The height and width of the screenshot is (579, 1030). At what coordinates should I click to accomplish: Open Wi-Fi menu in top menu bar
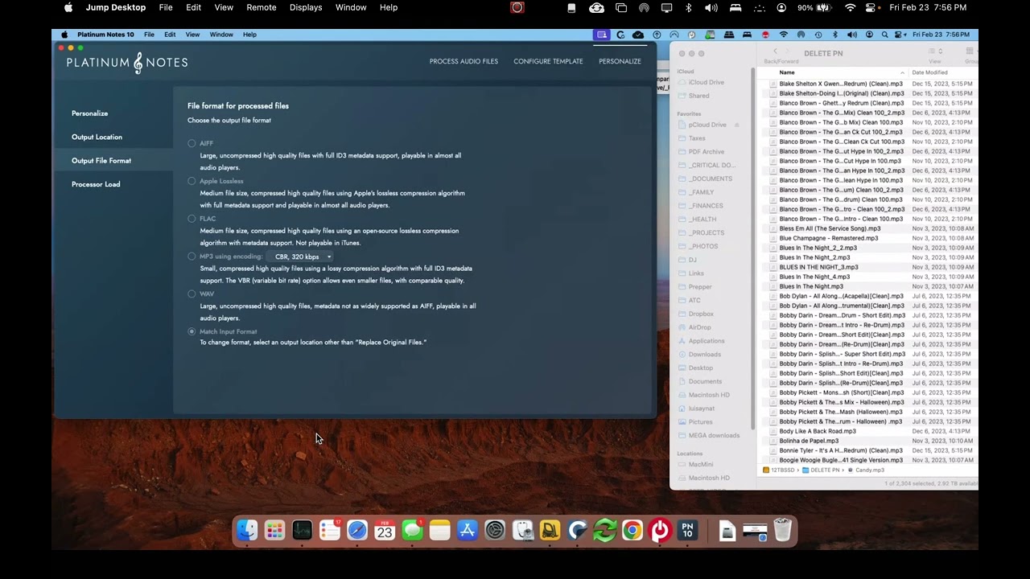pyautogui.click(x=851, y=7)
